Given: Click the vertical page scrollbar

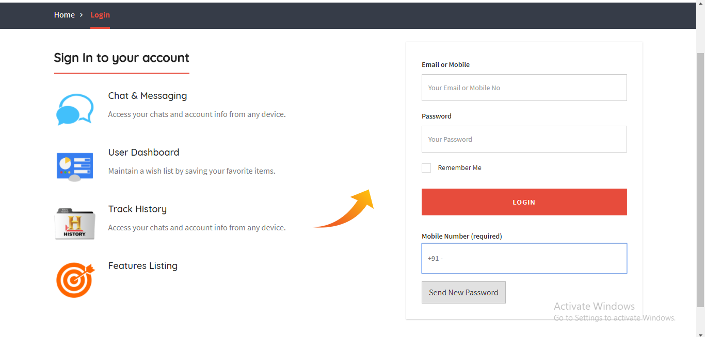Looking at the screenshot, I should 700,175.
